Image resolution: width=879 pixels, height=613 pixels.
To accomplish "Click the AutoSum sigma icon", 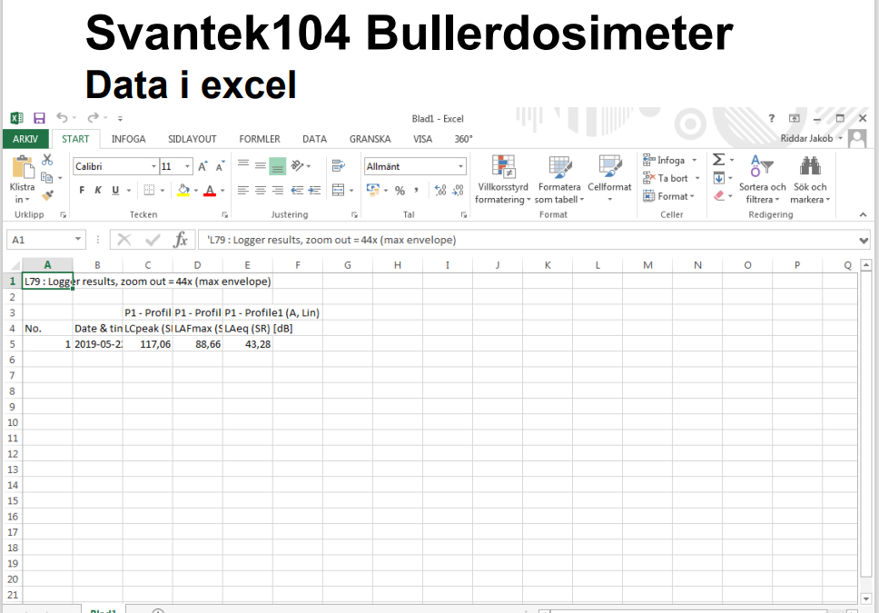I will (x=717, y=160).
